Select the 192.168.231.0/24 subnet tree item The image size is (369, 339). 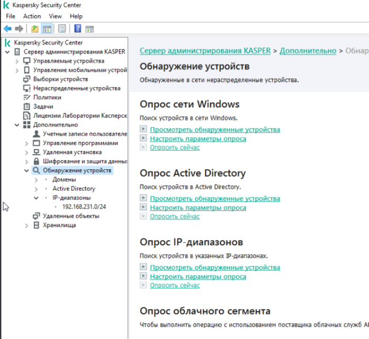(84, 207)
